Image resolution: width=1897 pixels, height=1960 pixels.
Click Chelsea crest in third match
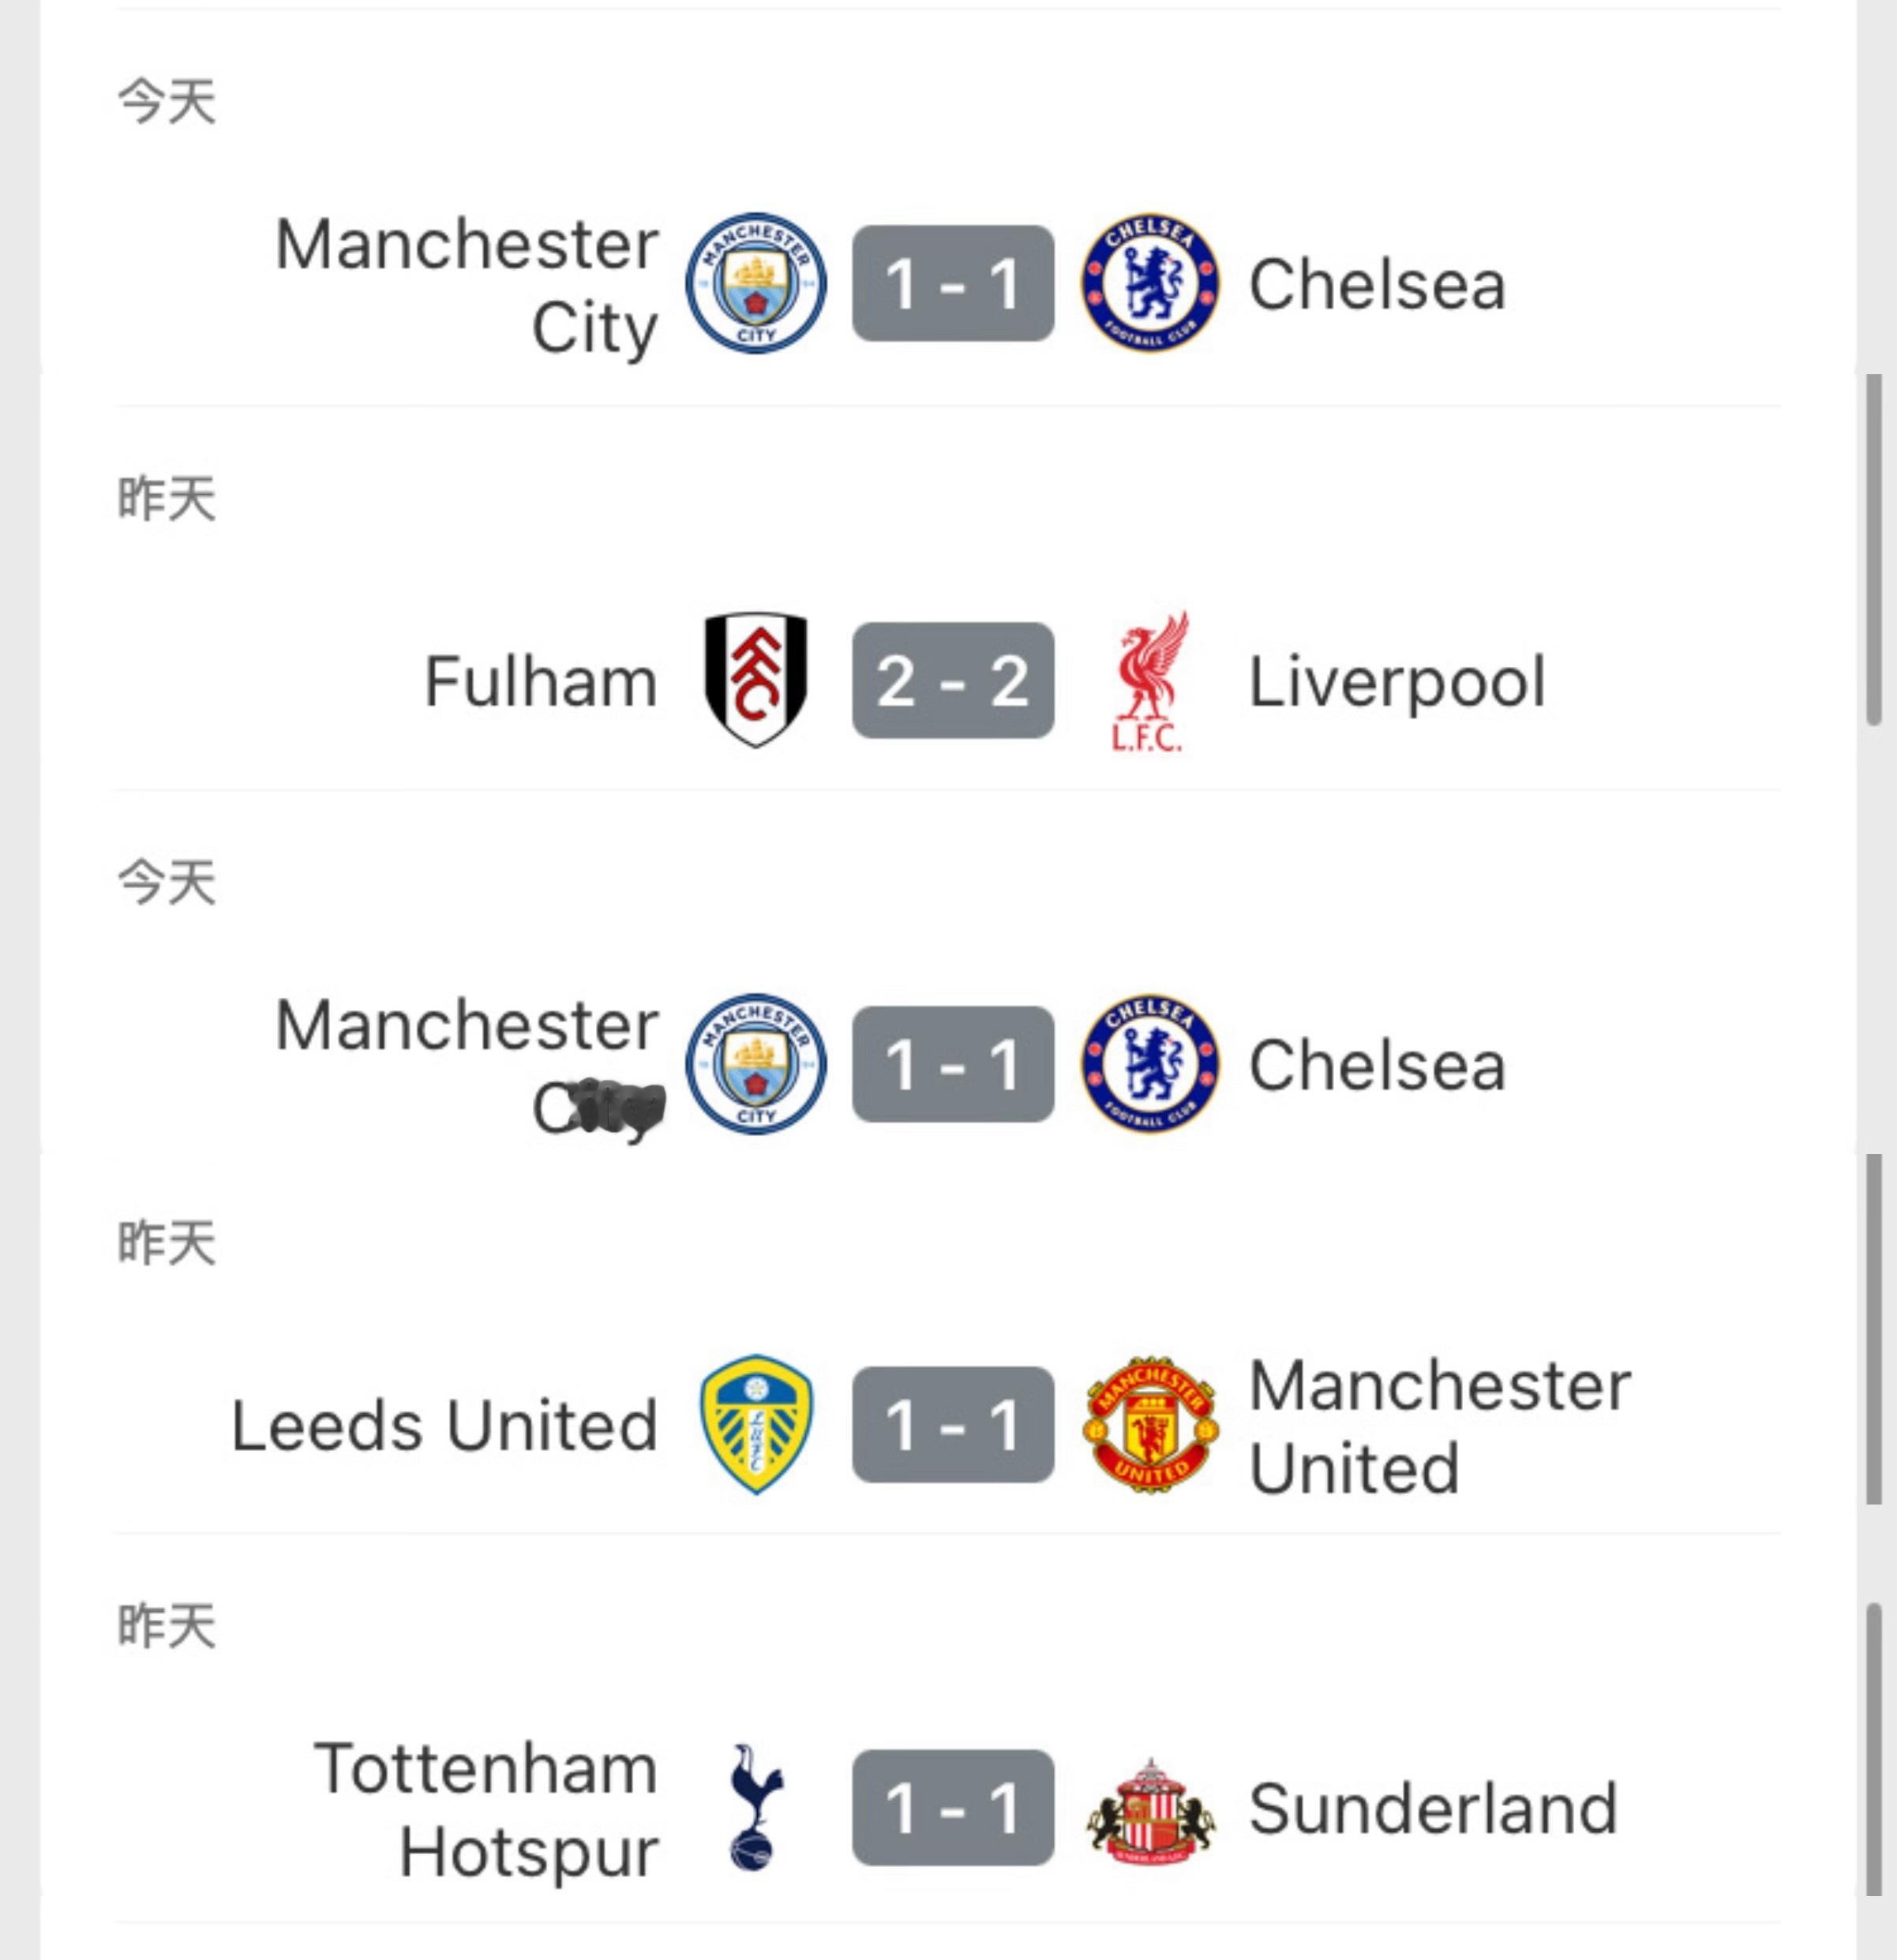[1150, 1064]
